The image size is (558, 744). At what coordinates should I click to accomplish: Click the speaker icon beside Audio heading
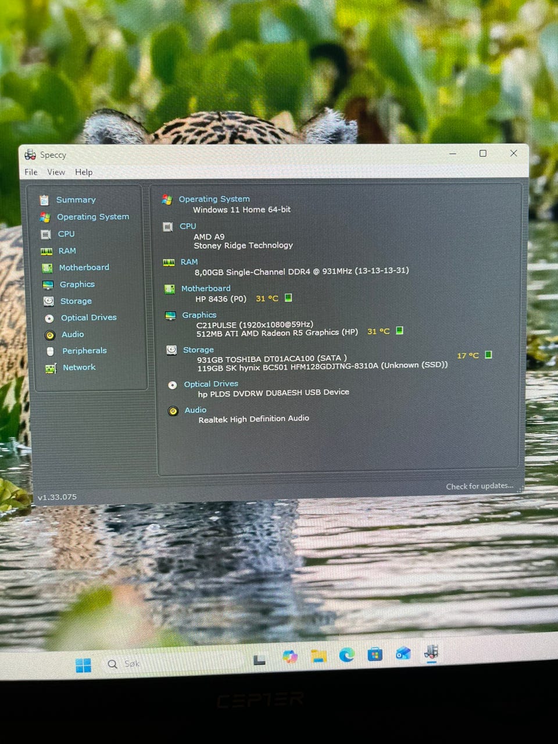(x=173, y=411)
